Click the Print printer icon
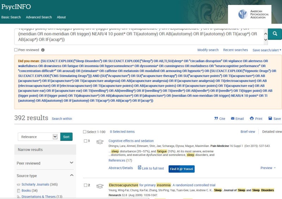The height and width of the screenshot is (199, 282). [252, 118]
